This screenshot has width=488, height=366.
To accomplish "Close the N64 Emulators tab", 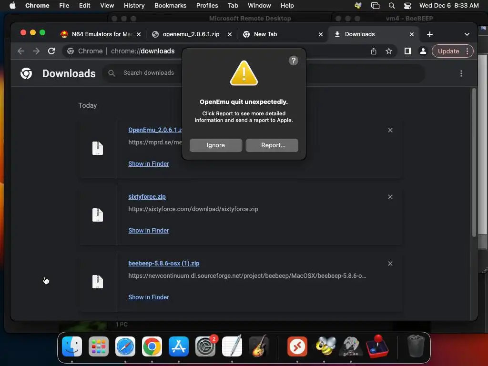I will (x=139, y=34).
